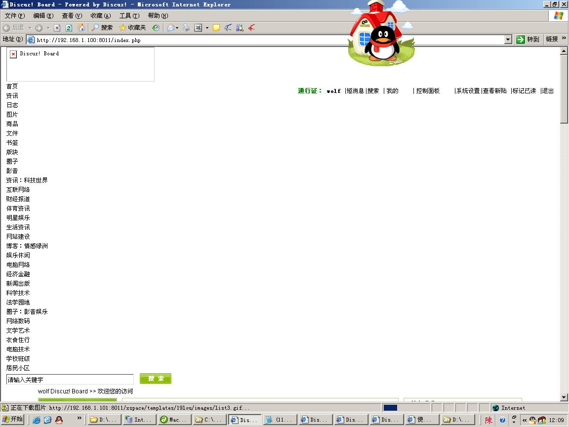The height and width of the screenshot is (427, 569).
Task: Click the broken Discuz! Board logo image
Action: click(x=81, y=64)
